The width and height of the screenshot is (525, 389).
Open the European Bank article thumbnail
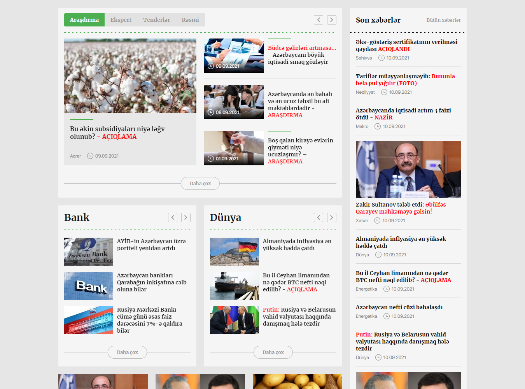click(x=89, y=252)
